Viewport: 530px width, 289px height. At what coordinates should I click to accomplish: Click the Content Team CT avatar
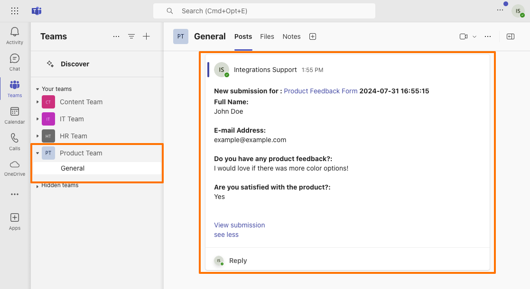point(48,102)
